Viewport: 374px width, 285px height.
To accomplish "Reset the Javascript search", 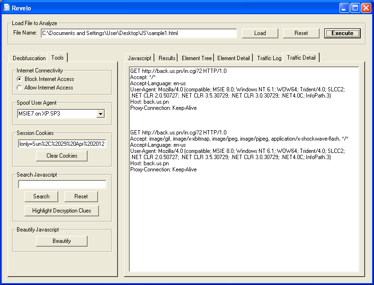I will coord(81,196).
